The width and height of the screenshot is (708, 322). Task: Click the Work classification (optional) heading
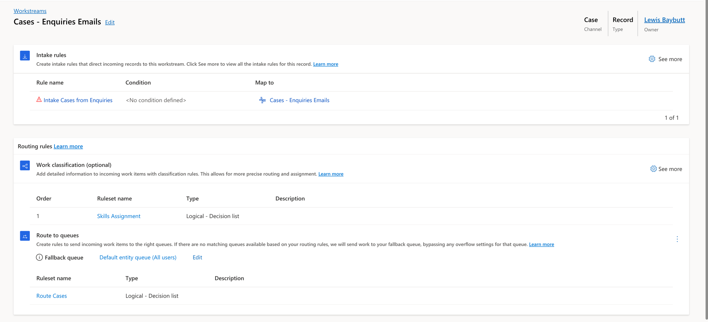click(x=74, y=165)
